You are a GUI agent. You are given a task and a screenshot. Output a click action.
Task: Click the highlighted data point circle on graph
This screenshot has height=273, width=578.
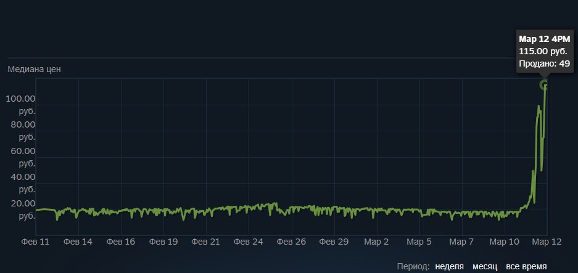pyautogui.click(x=545, y=85)
